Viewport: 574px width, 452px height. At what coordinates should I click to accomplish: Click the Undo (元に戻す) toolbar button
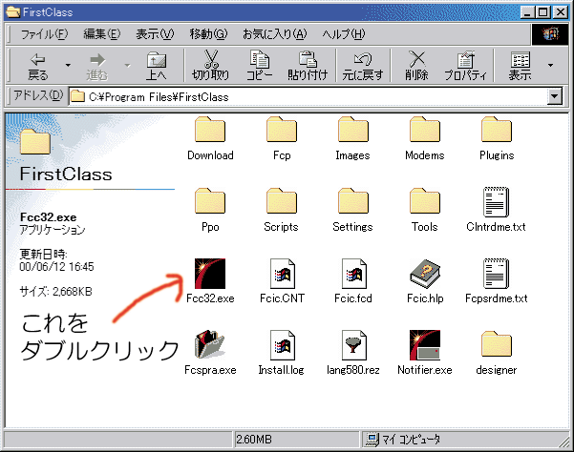[x=362, y=66]
